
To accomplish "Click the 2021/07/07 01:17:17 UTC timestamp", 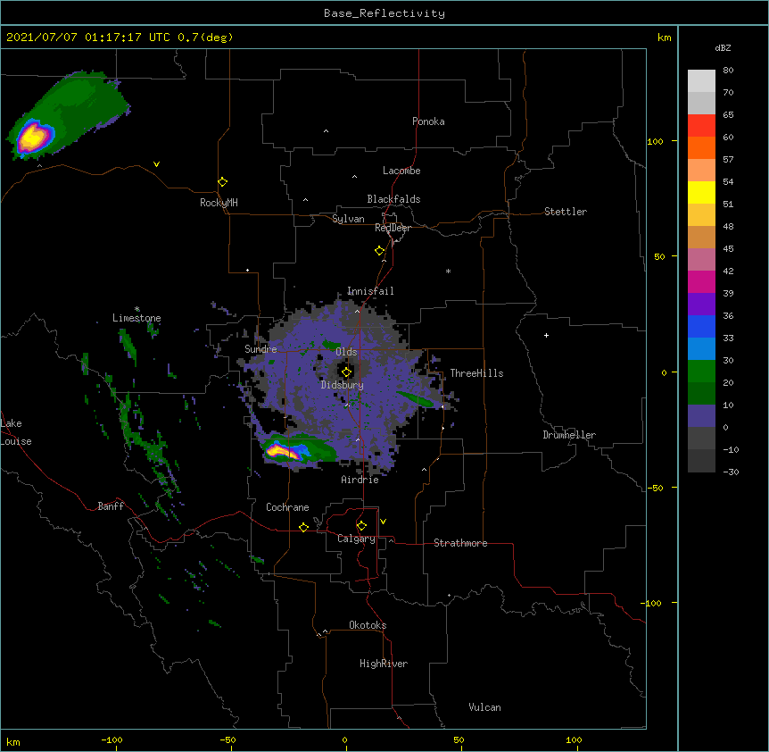I will click(x=88, y=38).
